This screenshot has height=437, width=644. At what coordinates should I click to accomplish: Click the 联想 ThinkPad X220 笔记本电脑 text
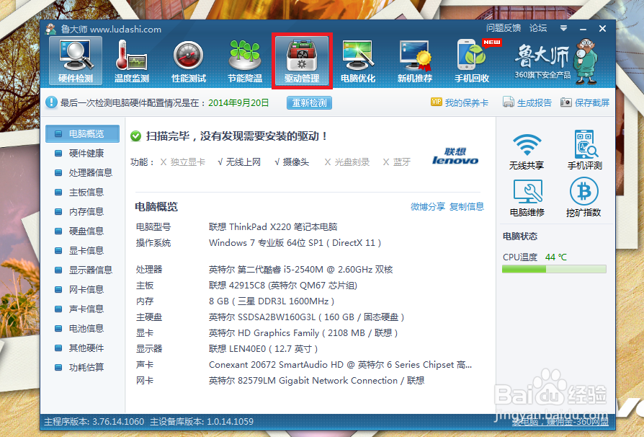(x=273, y=227)
